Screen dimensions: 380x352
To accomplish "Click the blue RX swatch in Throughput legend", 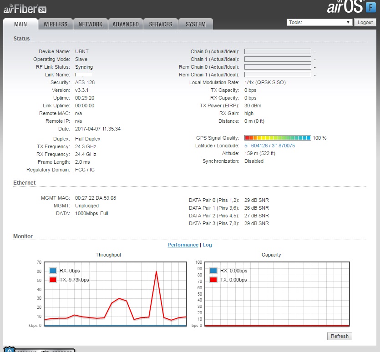I will tap(53, 271).
